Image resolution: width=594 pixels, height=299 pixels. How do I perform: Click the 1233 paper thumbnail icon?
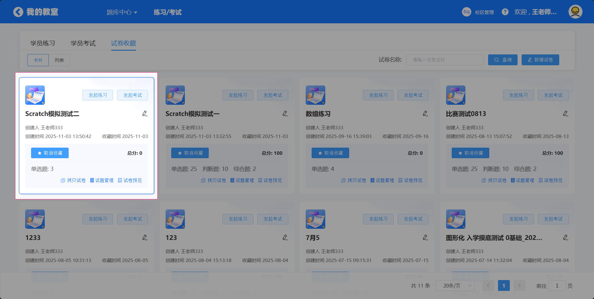click(35, 219)
